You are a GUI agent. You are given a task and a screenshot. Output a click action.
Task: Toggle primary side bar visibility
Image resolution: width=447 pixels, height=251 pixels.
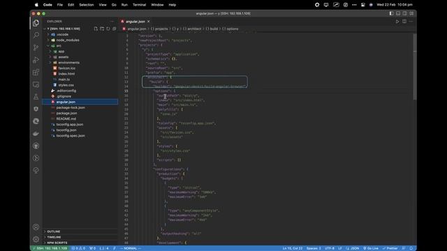pyautogui.click(x=391, y=13)
